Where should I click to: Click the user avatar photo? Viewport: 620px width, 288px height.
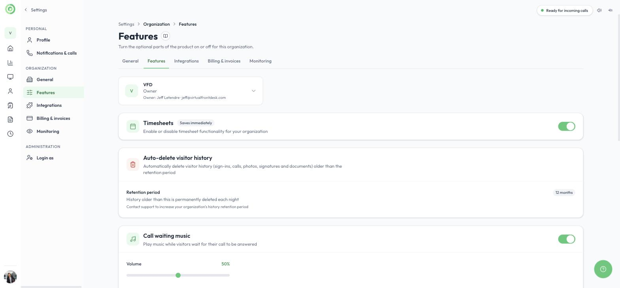pyautogui.click(x=10, y=277)
